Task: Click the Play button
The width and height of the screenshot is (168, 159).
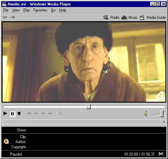Action: coord(5,114)
